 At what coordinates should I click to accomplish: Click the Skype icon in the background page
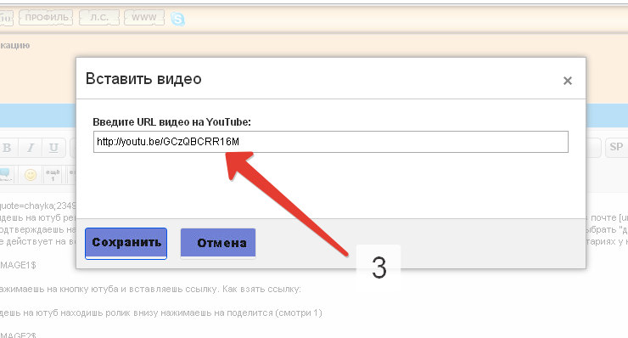[177, 19]
